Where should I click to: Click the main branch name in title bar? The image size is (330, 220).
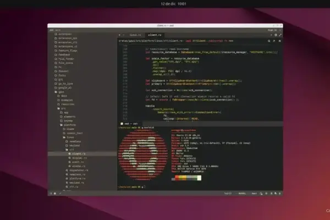[58, 30]
